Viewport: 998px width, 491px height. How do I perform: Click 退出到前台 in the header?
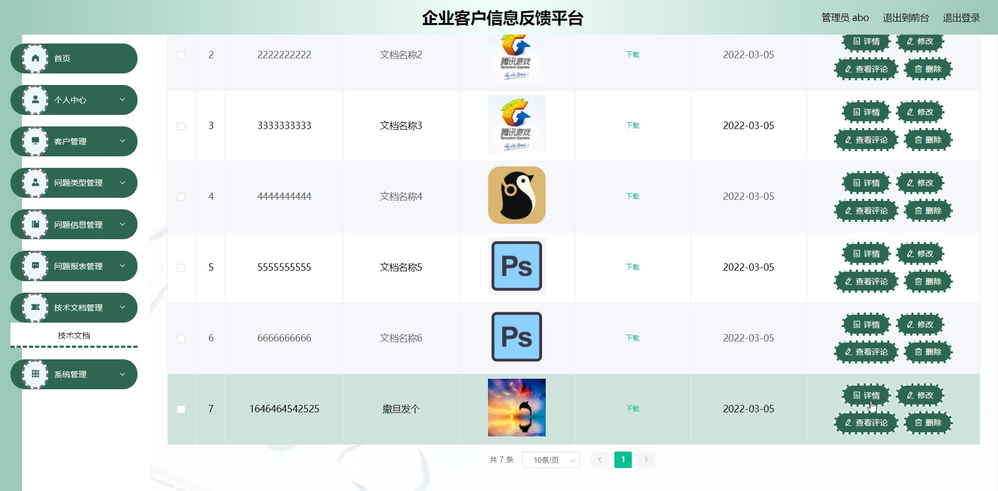(906, 18)
